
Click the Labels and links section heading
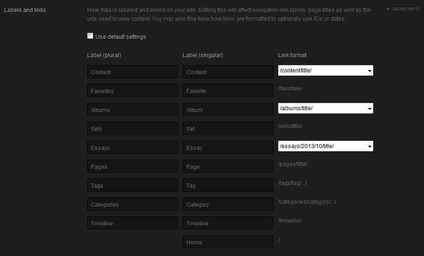tap(25, 10)
